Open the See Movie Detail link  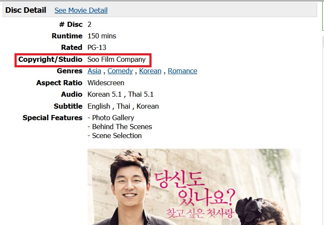coord(81,10)
